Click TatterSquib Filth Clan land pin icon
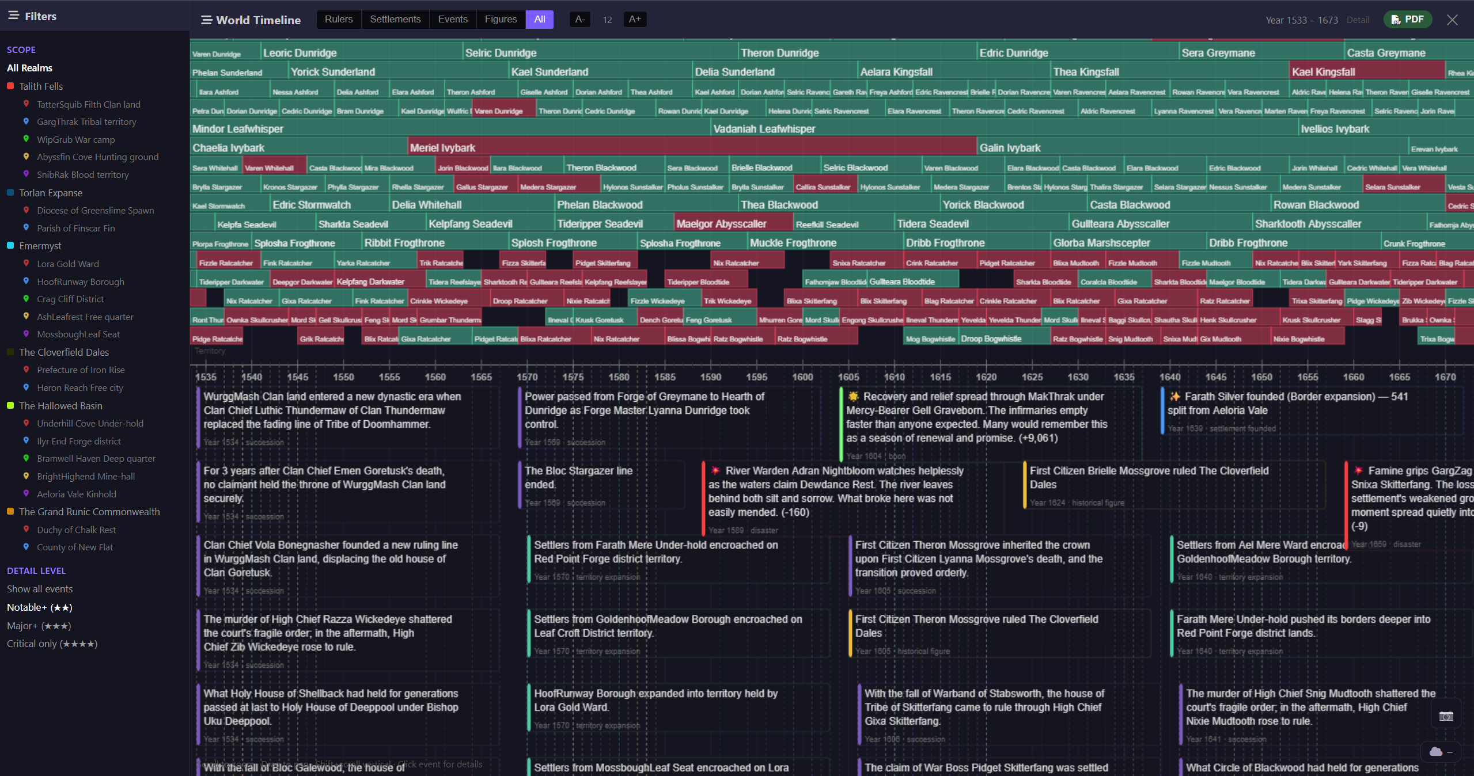The height and width of the screenshot is (776, 1474). coord(26,104)
